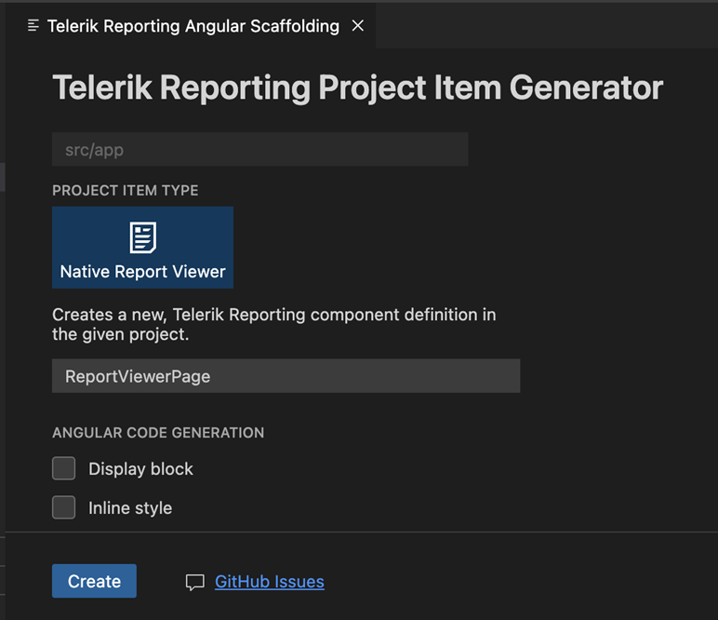This screenshot has width=718, height=620.
Task: Click the component description text
Action: coord(273,324)
